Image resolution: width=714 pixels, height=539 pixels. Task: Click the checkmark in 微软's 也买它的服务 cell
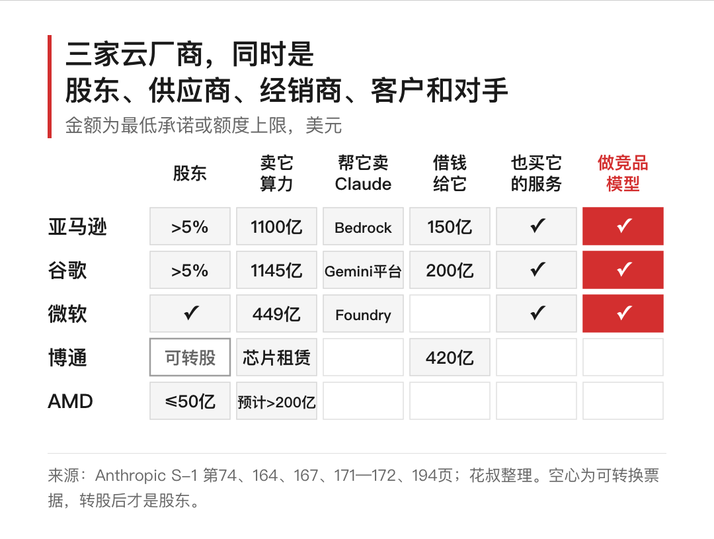point(537,313)
